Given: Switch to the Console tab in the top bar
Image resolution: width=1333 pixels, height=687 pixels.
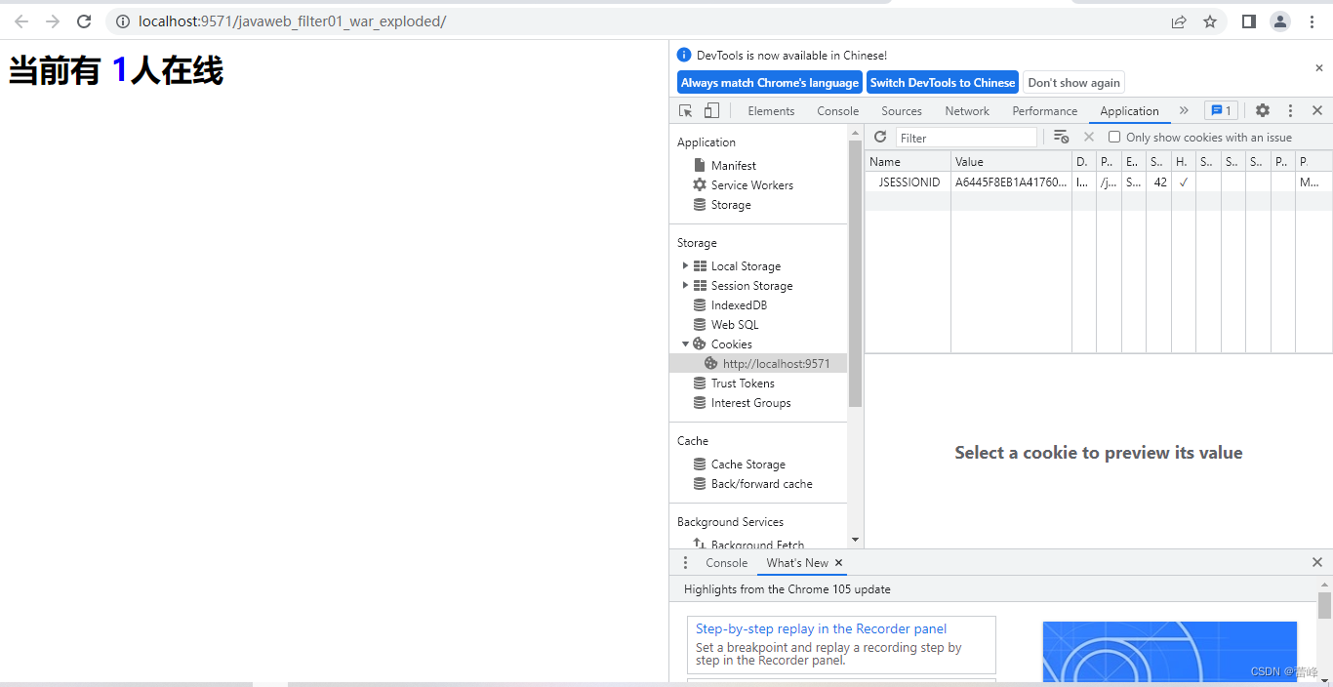Looking at the screenshot, I should [838, 111].
